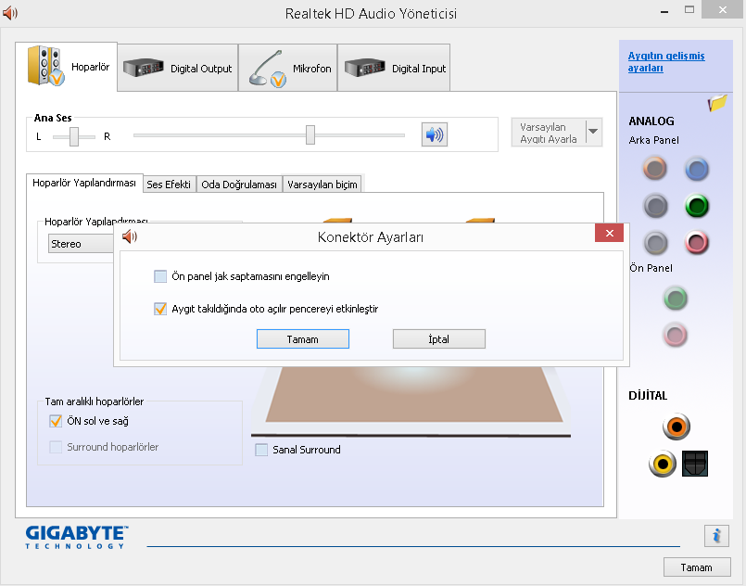Click the Varsayılan Aygıtı Ayarla button

548,133
